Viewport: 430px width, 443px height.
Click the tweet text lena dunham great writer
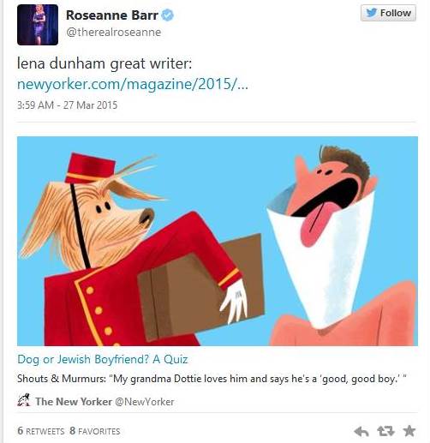[x=105, y=63]
